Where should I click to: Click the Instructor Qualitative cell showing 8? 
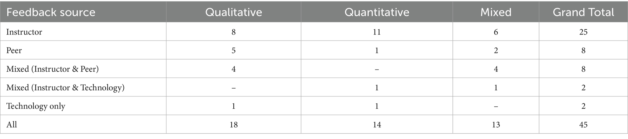[x=233, y=32]
